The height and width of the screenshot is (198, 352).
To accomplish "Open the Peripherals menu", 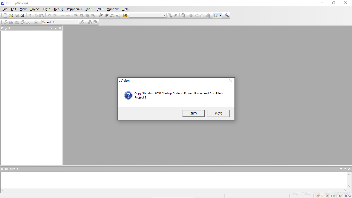I will coord(74,9).
